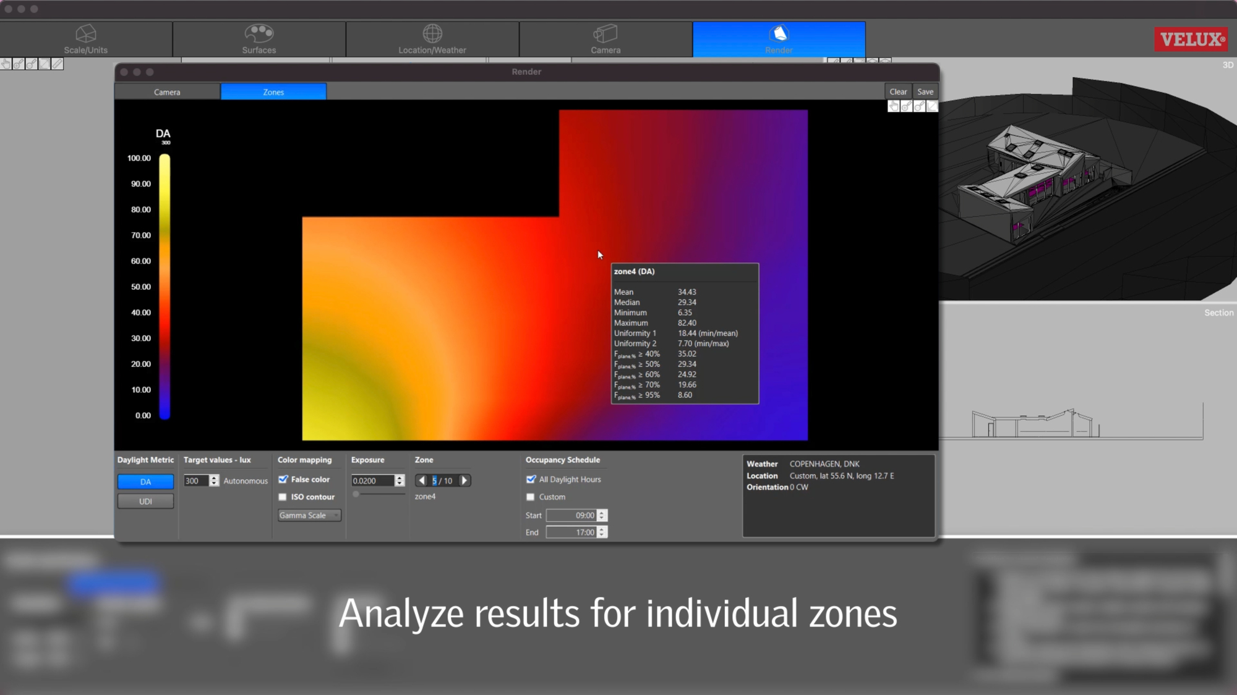Click the exposure slider handle
The height and width of the screenshot is (695, 1237).
coord(356,494)
